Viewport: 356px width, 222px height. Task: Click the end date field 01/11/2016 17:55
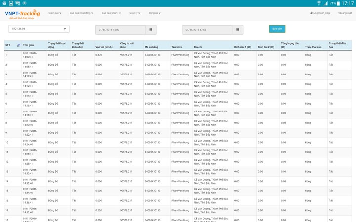pos(207,30)
